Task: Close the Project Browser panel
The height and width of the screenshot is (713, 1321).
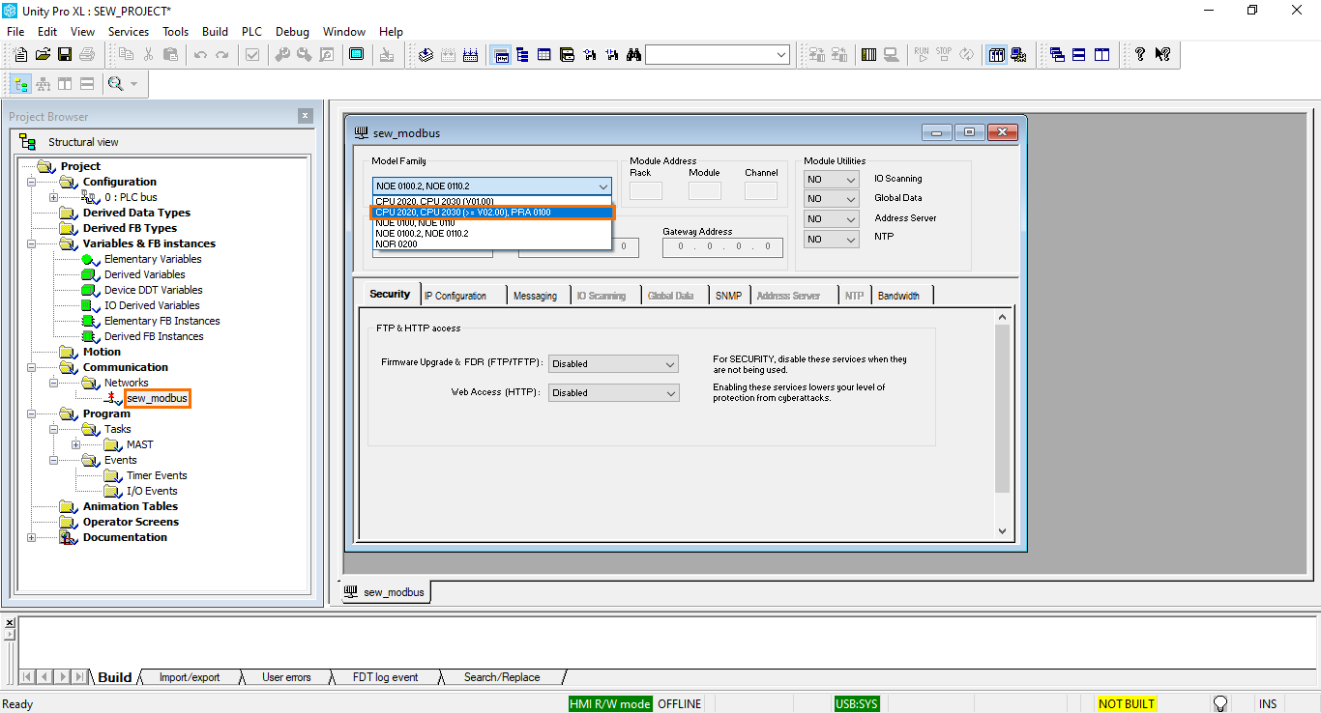Action: coord(306,116)
